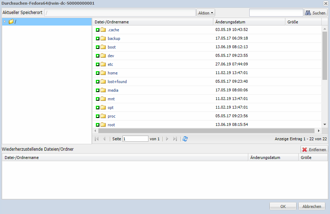The image size is (330, 214).
Task: Go to the last page using the pager icon
Action: point(175,139)
